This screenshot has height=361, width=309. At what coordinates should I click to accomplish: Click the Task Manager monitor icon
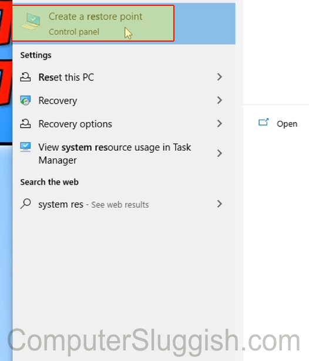[25, 147]
